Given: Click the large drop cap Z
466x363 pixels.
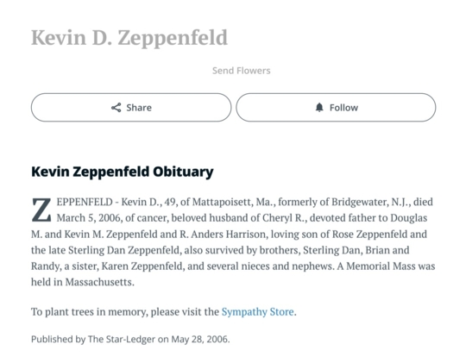Looking at the screenshot, I should (x=41, y=210).
